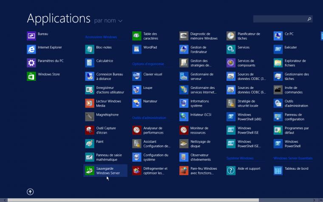Image resolution: width=323 pixels, height=202 pixels.
Task: Launch Initiateur iSCSI
Action: click(184, 117)
